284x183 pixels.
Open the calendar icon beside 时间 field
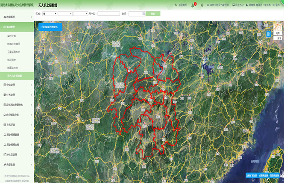click(143, 14)
